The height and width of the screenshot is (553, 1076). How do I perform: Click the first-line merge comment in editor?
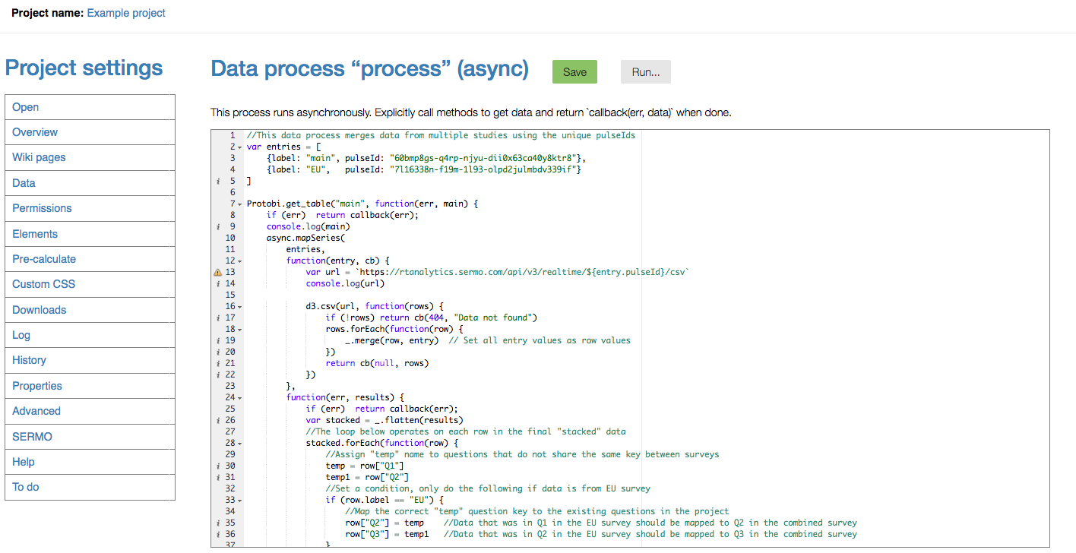441,135
